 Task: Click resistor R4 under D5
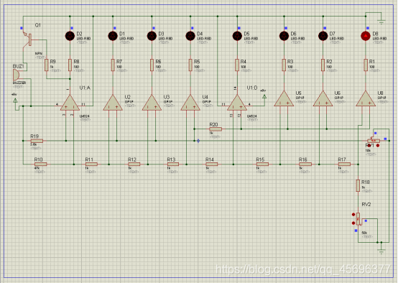click(237, 65)
